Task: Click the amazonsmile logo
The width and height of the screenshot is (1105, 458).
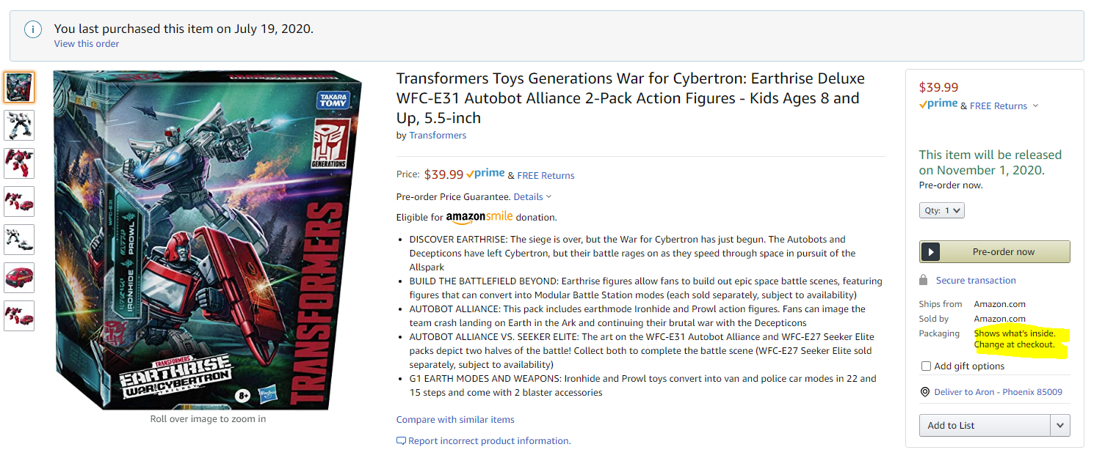Action: [x=479, y=217]
